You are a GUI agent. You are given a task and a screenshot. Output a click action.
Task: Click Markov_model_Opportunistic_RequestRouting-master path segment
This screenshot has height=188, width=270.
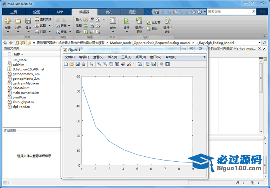[150, 42]
